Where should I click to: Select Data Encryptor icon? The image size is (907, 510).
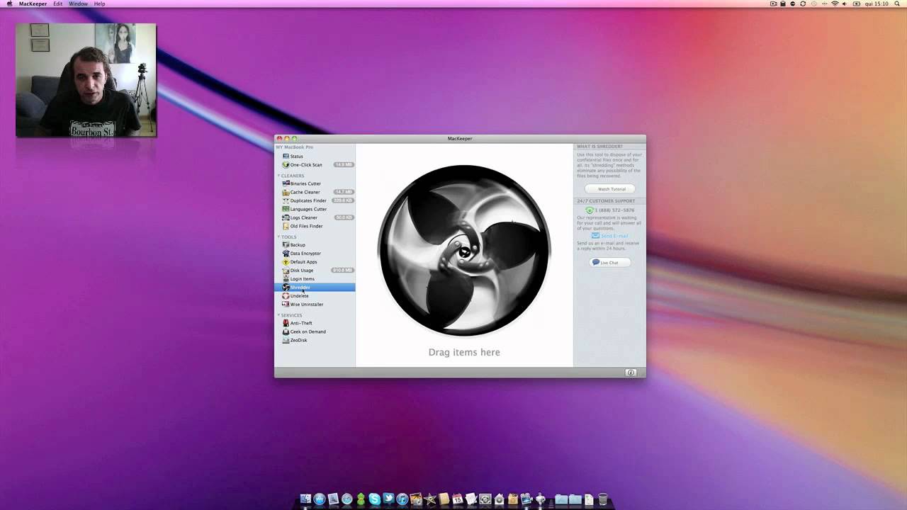point(286,253)
